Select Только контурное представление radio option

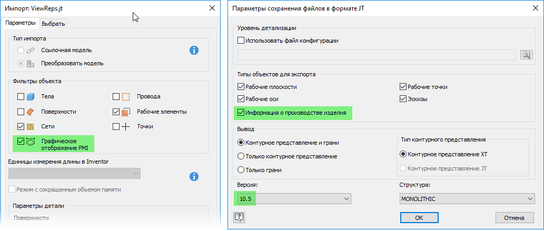tap(241, 156)
